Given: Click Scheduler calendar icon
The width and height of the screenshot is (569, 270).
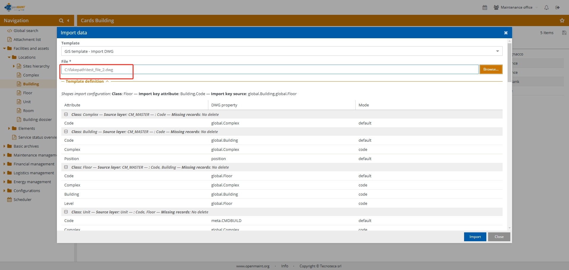Looking at the screenshot, I should tap(9, 199).
